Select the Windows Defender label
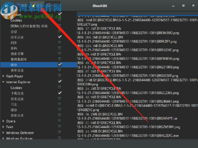Image resolution: width=198 pixels, height=148 pixels. [20, 133]
